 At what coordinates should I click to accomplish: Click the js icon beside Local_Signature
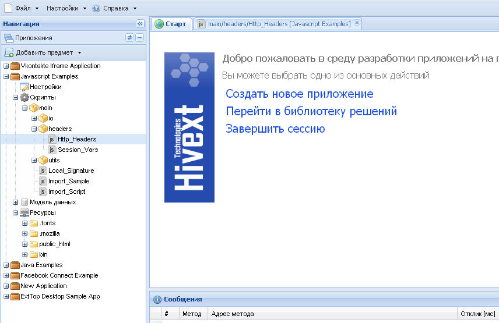pyautogui.click(x=43, y=171)
